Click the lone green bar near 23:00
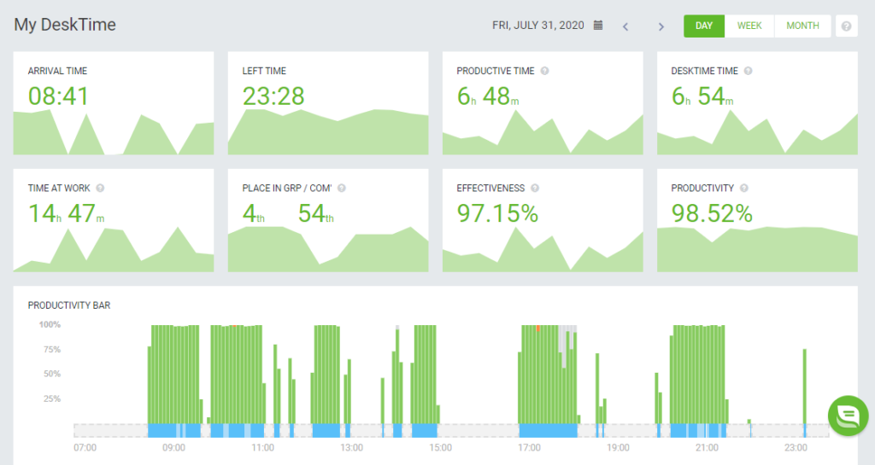The image size is (875, 465). point(805,387)
